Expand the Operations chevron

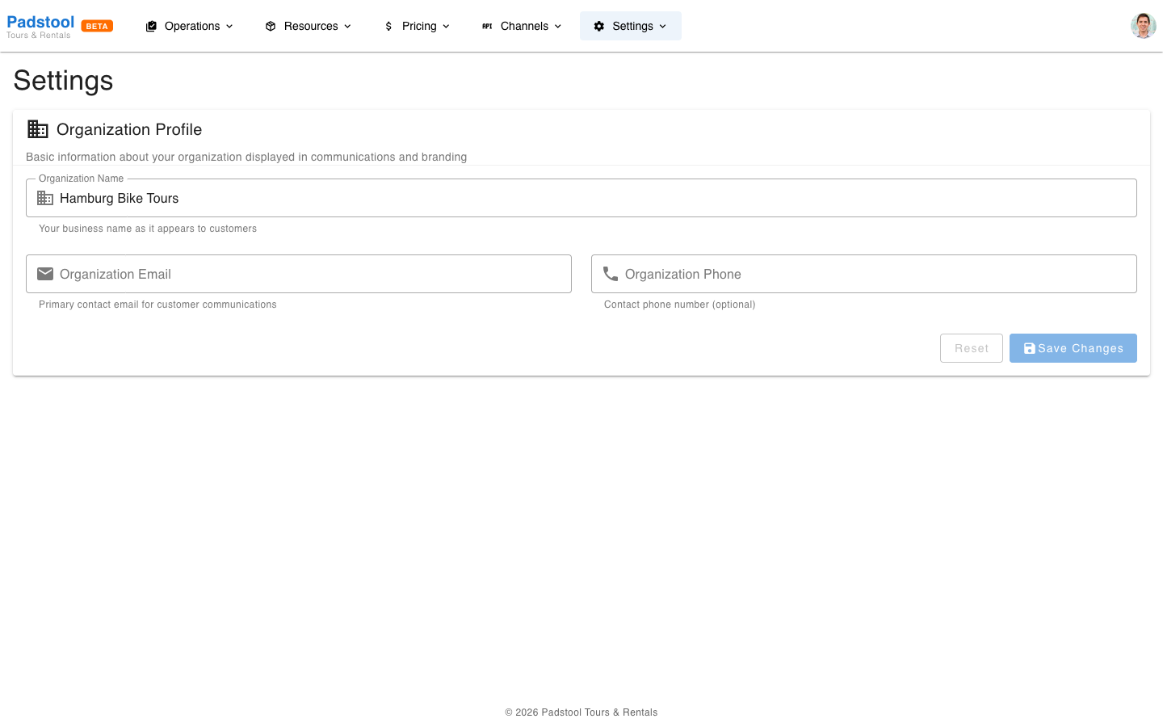229,26
